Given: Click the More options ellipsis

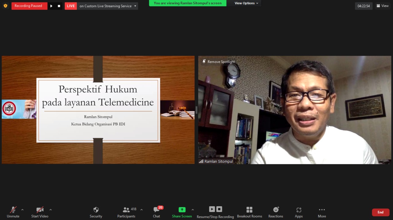Looking at the screenshot, I should (322, 210).
